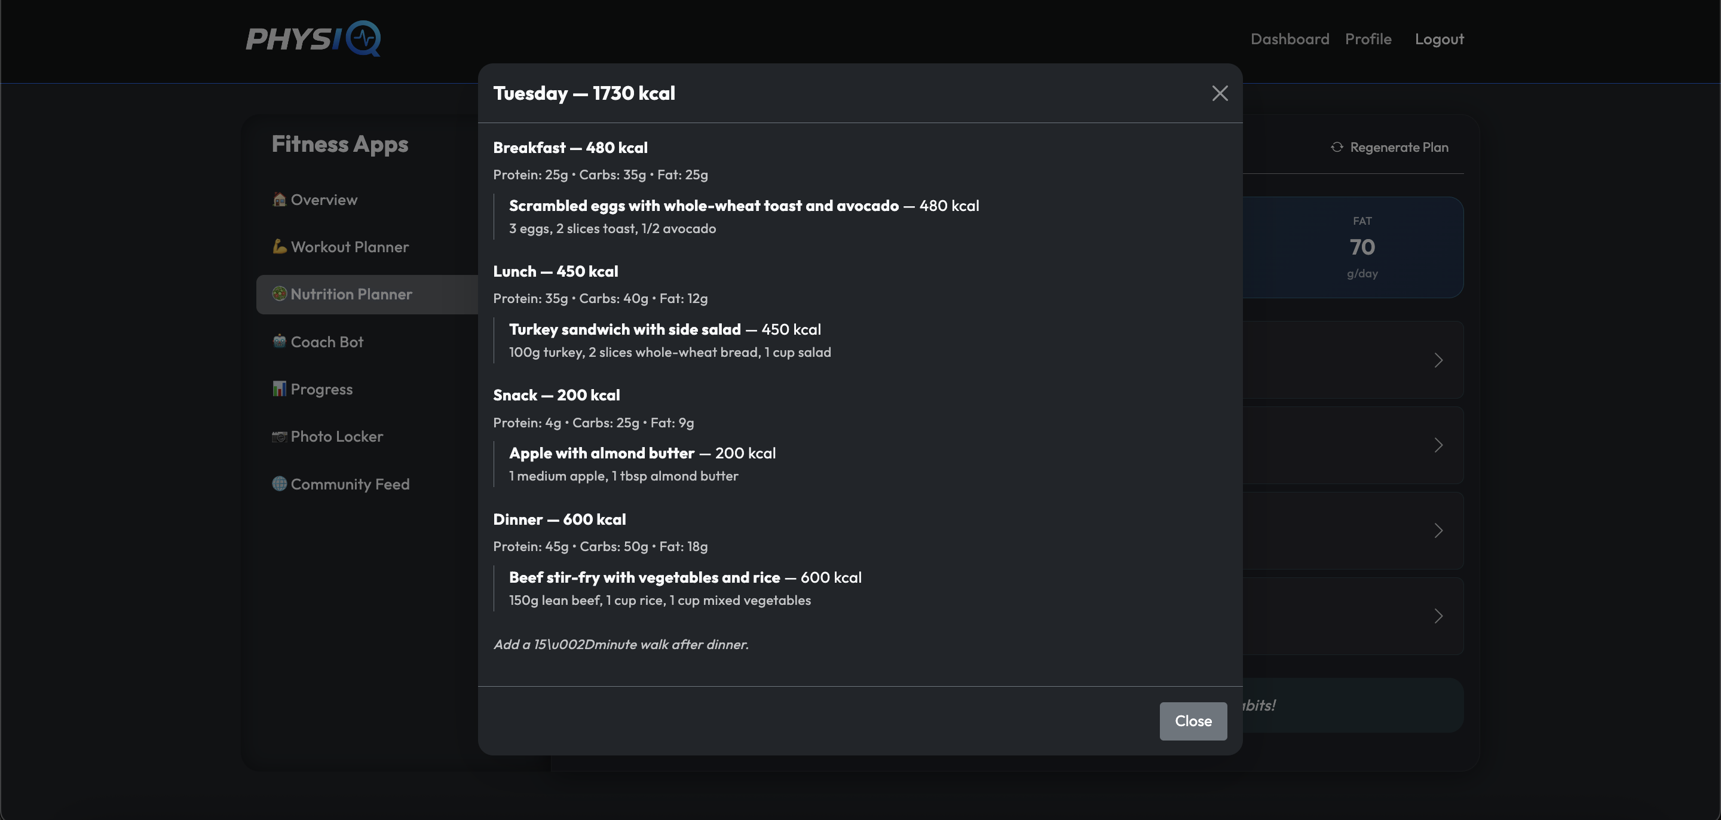Image resolution: width=1721 pixels, height=820 pixels.
Task: Go to Dashboard in the top navigation
Action: [x=1290, y=39]
